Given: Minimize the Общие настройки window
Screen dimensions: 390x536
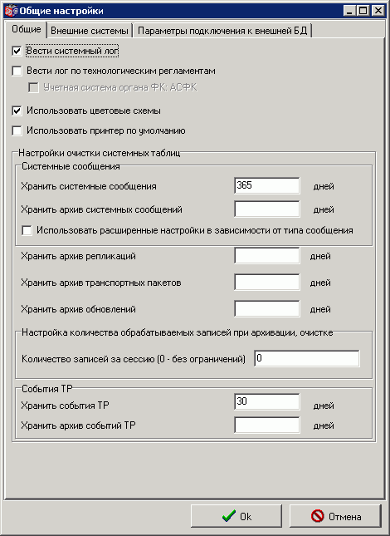Looking at the screenshot, I should (349, 11).
